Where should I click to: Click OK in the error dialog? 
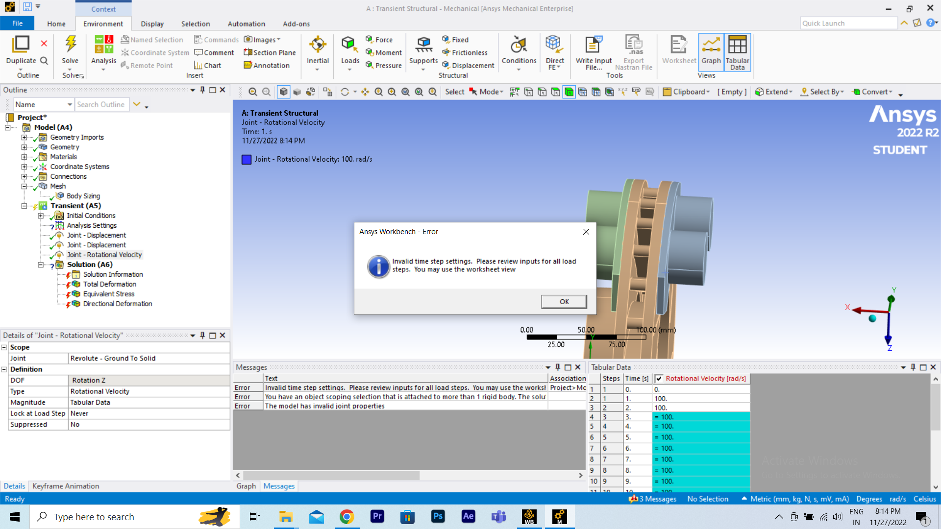click(564, 301)
